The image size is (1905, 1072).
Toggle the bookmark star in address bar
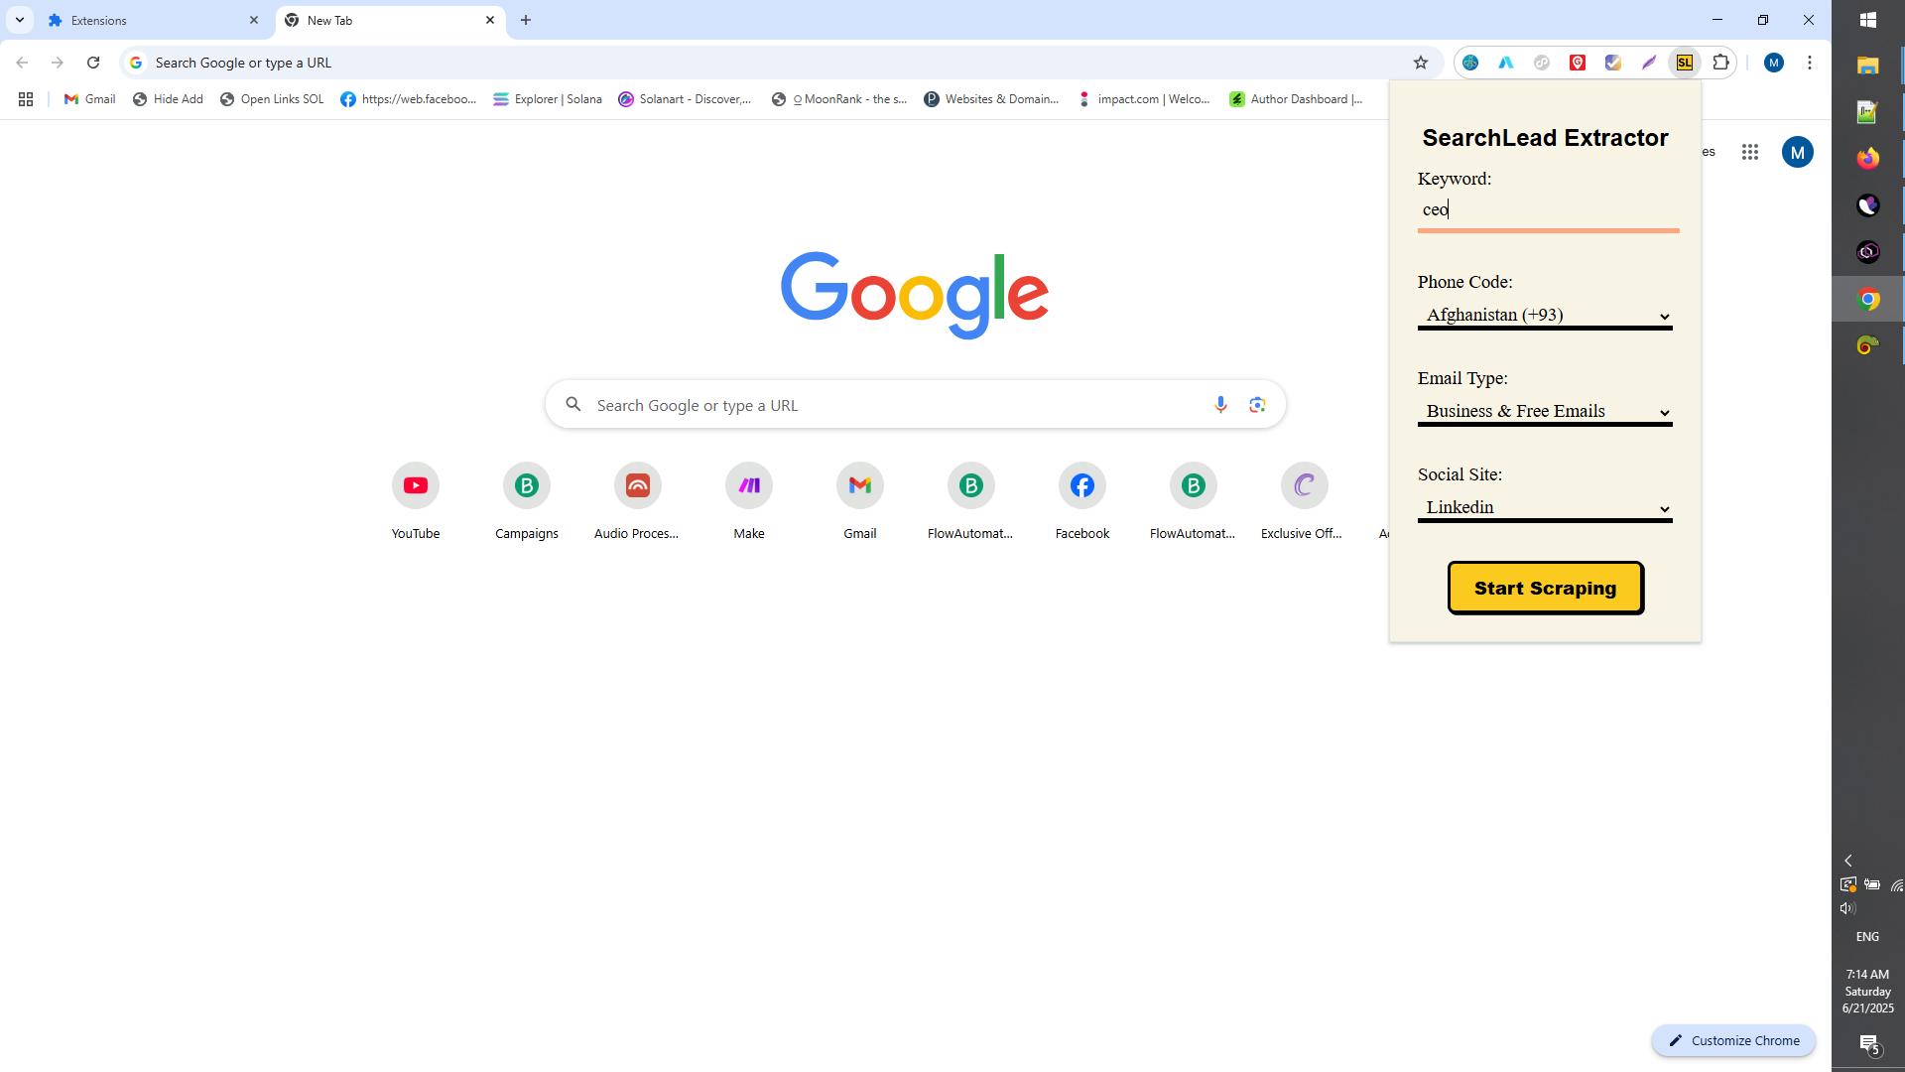coord(1421,62)
